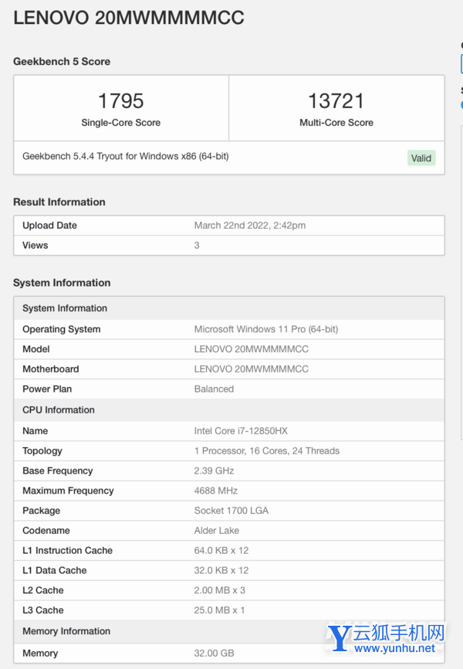Image resolution: width=463 pixels, height=669 pixels.
Task: Click the Socket 1700 LGA package value
Action: pyautogui.click(x=230, y=511)
